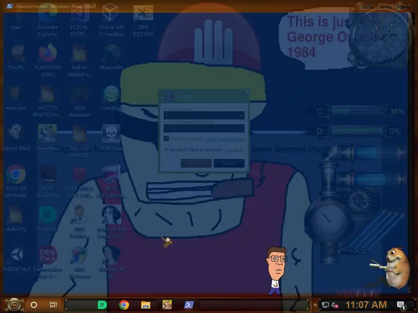The image size is (418, 313).
Task: Open the SHITTY PHOTOSH... shortcut
Action: pos(47,101)
